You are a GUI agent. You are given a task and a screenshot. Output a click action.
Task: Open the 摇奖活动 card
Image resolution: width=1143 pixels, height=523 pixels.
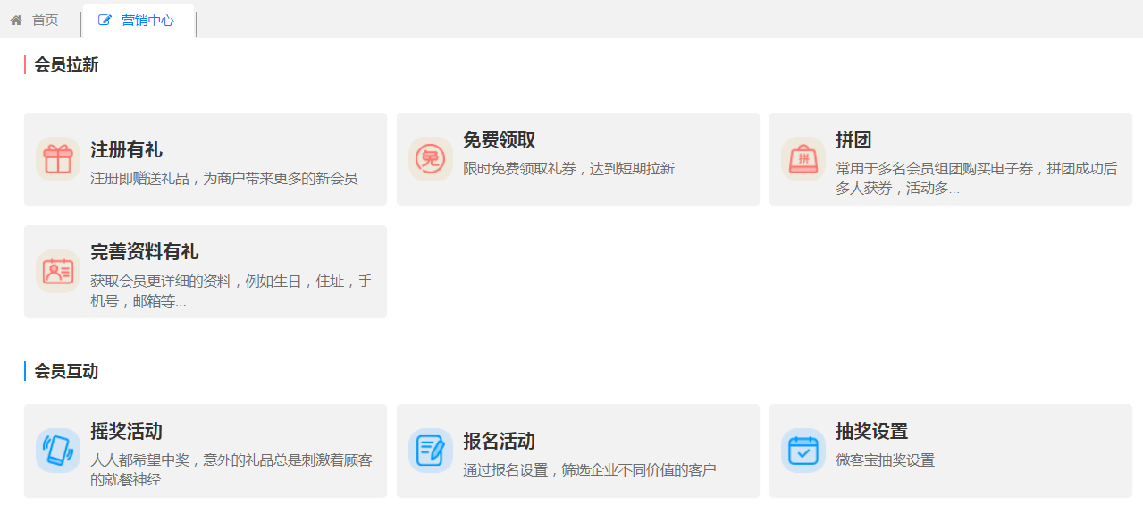coord(205,451)
